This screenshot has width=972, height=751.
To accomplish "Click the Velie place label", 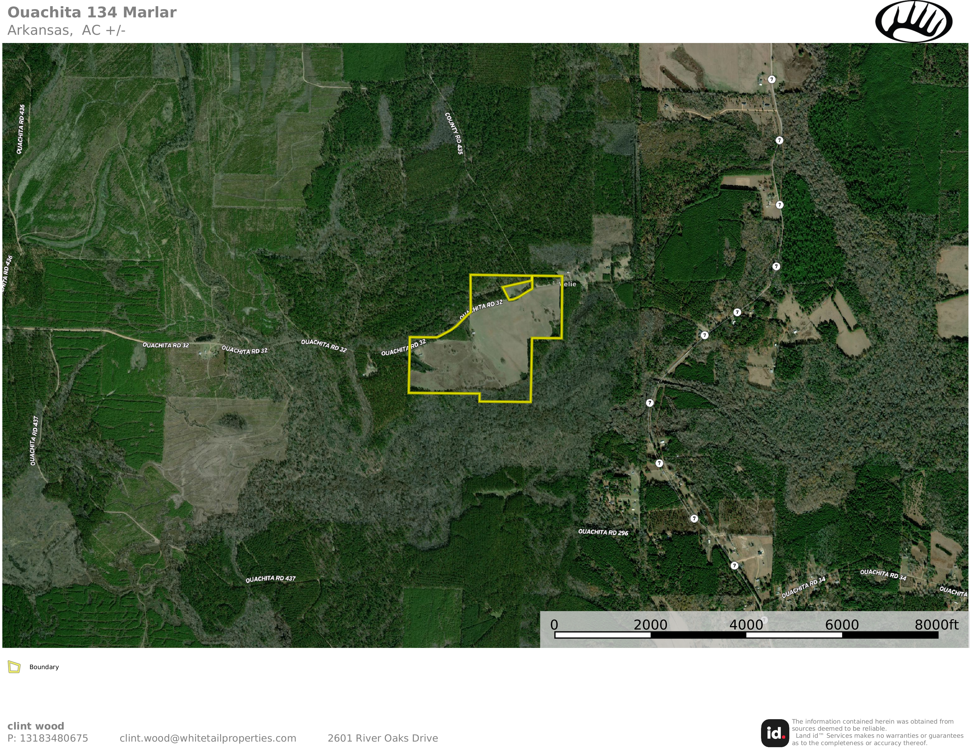I will pyautogui.click(x=568, y=284).
